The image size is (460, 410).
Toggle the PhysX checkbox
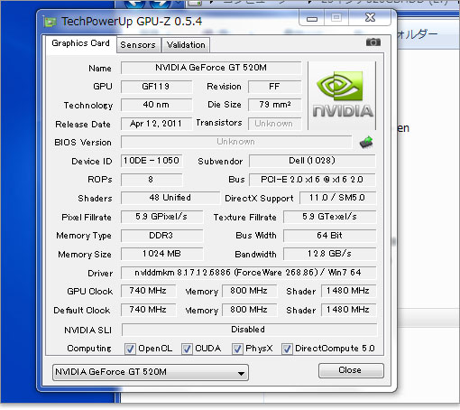[237, 349]
